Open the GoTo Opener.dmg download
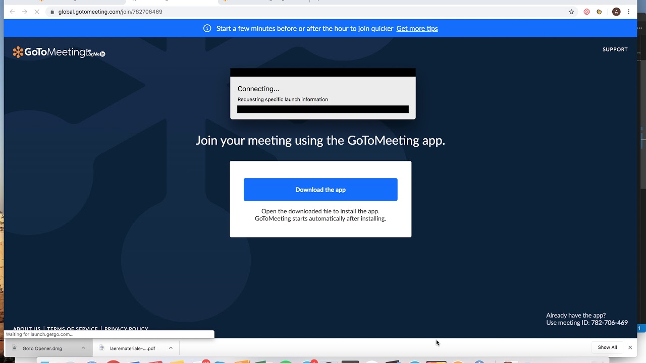646x363 pixels. click(42, 348)
